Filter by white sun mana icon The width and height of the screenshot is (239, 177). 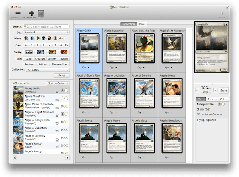tap(38, 38)
